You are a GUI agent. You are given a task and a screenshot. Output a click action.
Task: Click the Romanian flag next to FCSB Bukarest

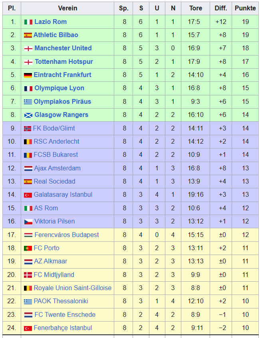point(28,155)
